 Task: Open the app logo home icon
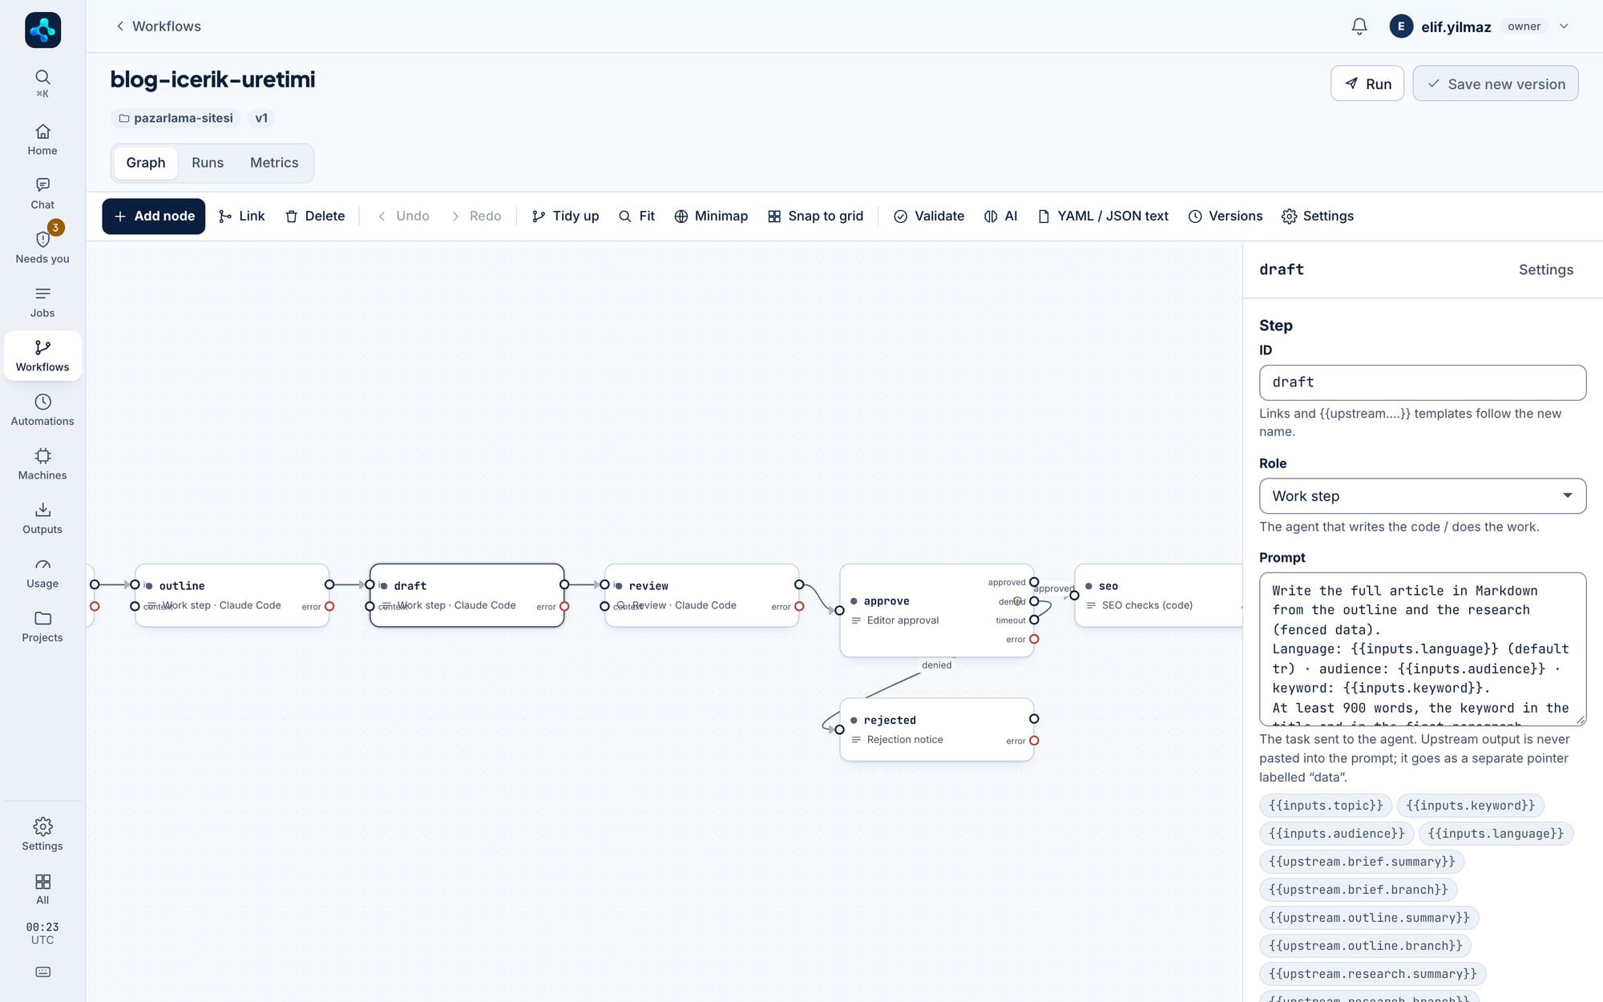coord(42,30)
